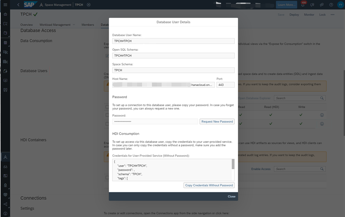Viewport: 345px width, 217px height.
Task: Open Space Management icon in sidebar
Action: click(5, 157)
